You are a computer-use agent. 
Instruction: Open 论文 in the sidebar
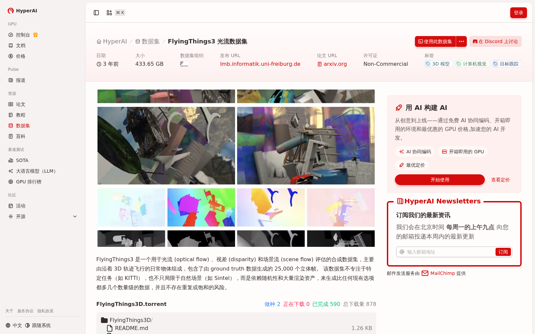pos(21,104)
